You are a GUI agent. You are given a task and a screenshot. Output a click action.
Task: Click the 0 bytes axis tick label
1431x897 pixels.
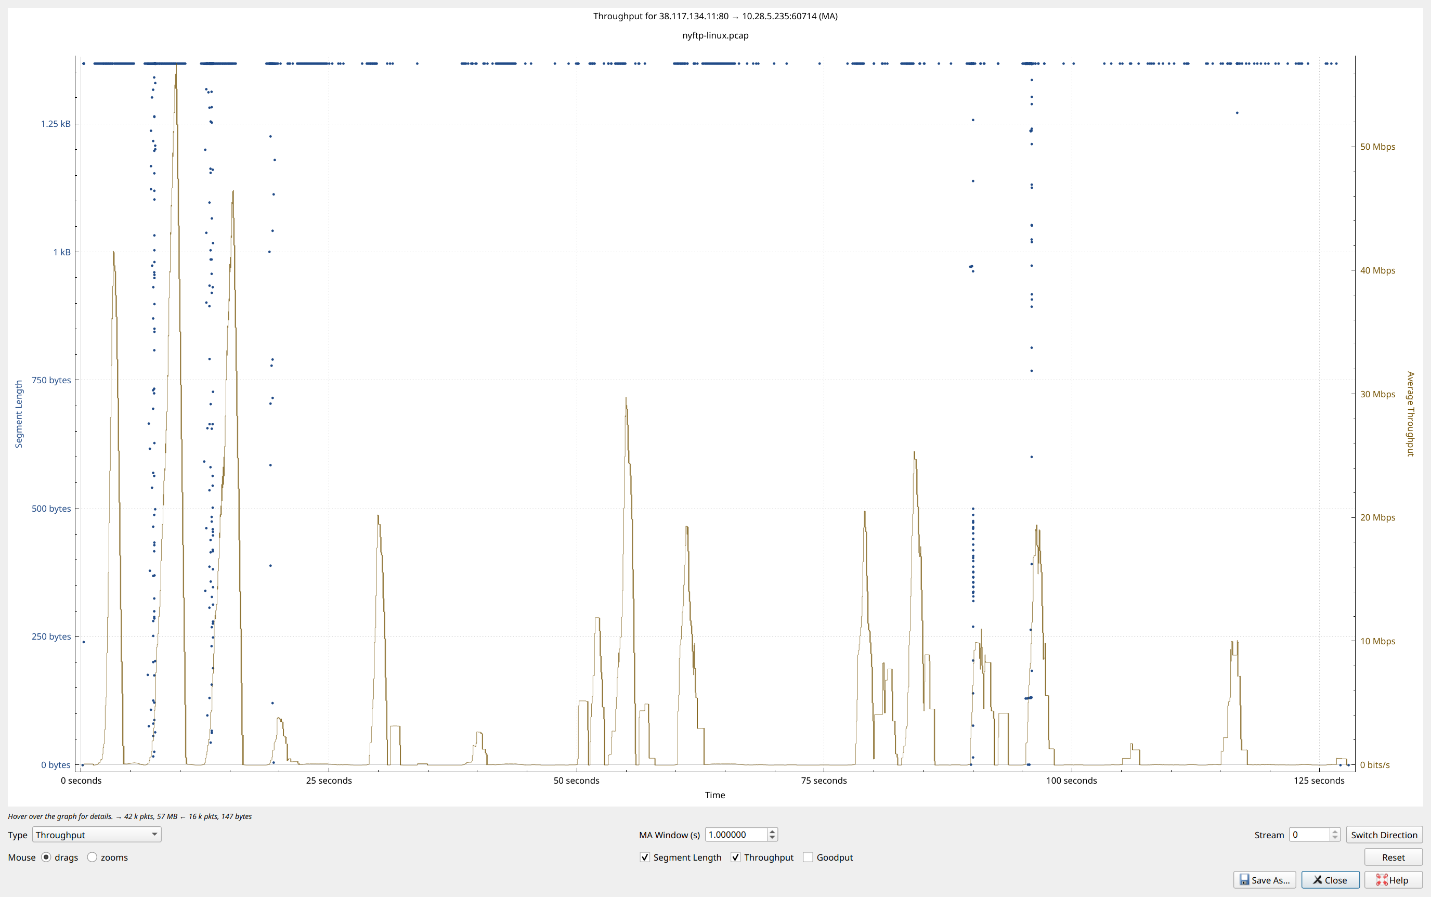coord(56,765)
